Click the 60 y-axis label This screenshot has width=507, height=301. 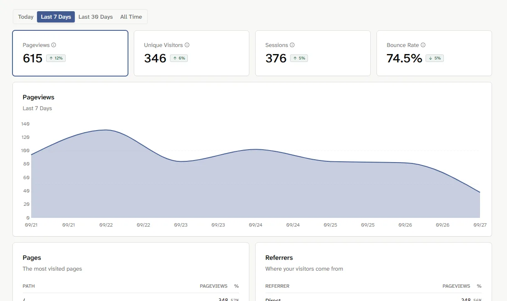[26, 178]
